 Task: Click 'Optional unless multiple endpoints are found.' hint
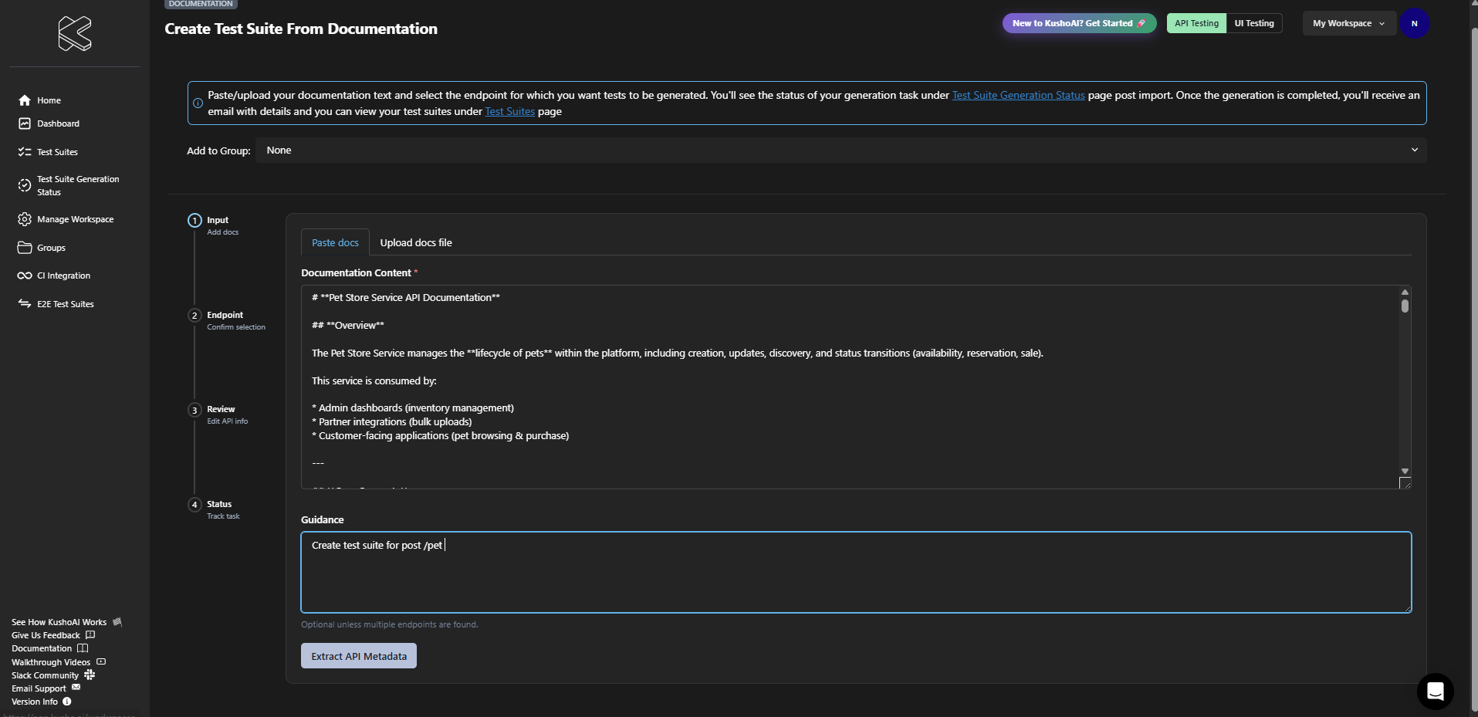click(389, 624)
